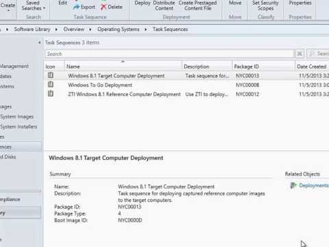329x247 pixels.
Task: Click the Deploy ribbon button
Action: [143, 3]
